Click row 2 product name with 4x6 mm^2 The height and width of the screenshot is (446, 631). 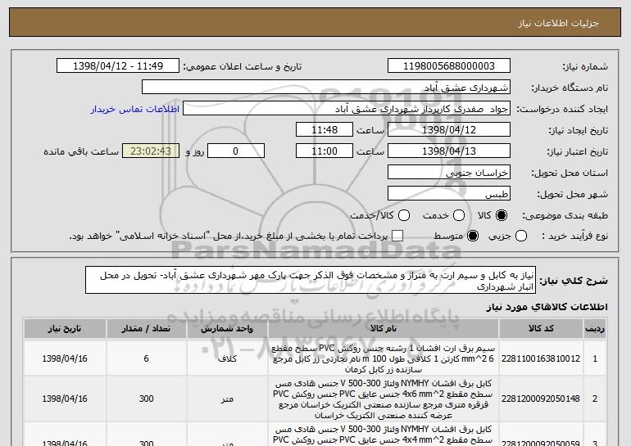point(384,399)
